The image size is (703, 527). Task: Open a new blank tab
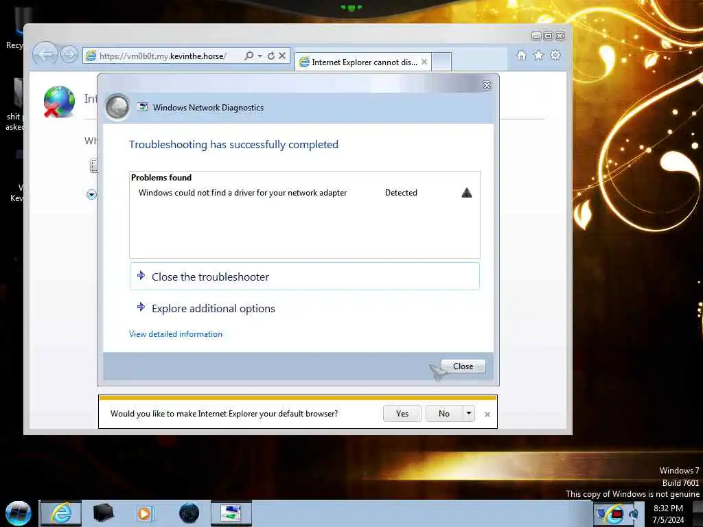[441, 62]
